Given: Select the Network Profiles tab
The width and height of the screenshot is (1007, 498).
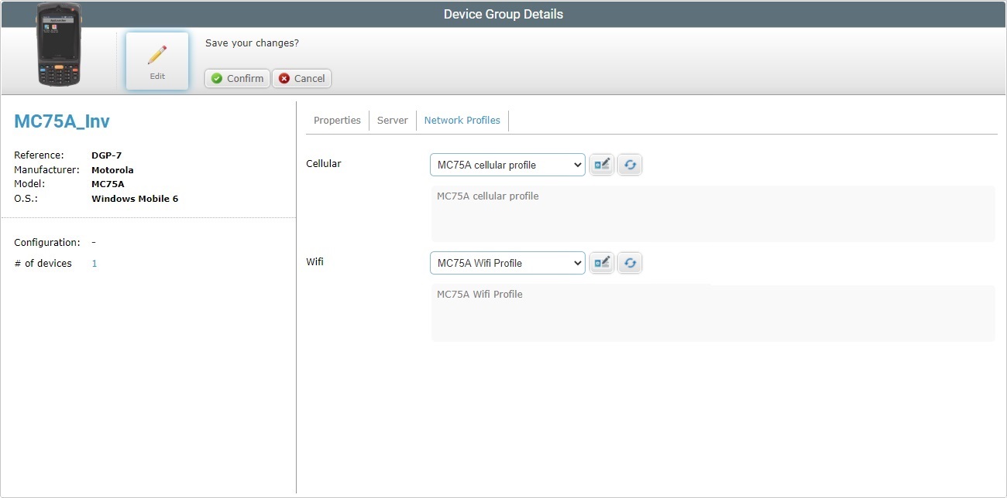Looking at the screenshot, I should [x=462, y=120].
